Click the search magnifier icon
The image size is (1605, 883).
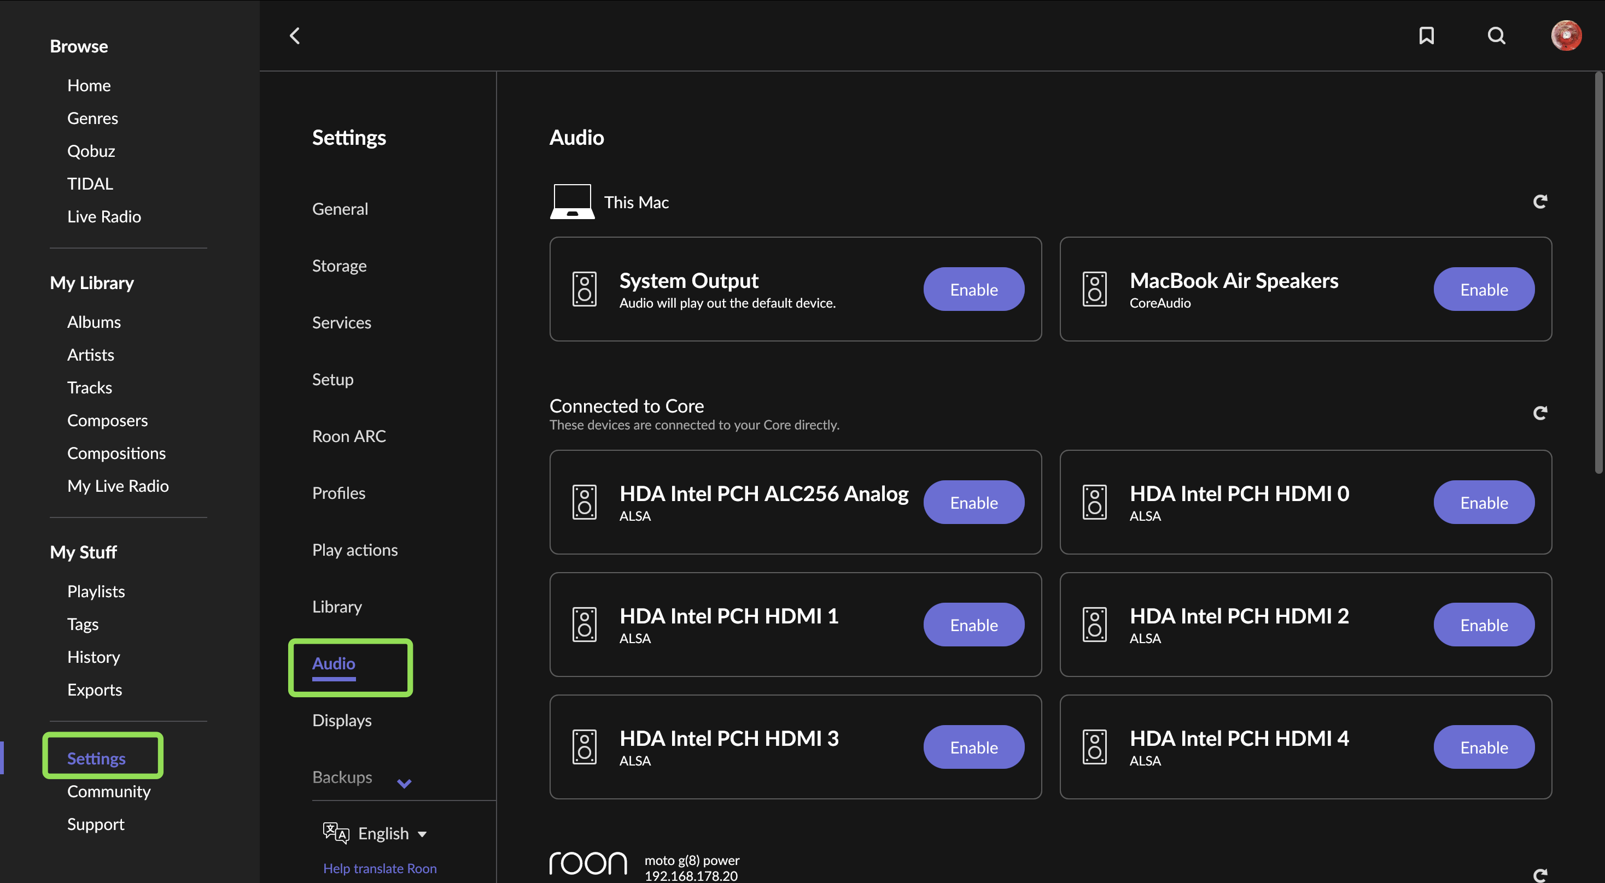pos(1496,36)
